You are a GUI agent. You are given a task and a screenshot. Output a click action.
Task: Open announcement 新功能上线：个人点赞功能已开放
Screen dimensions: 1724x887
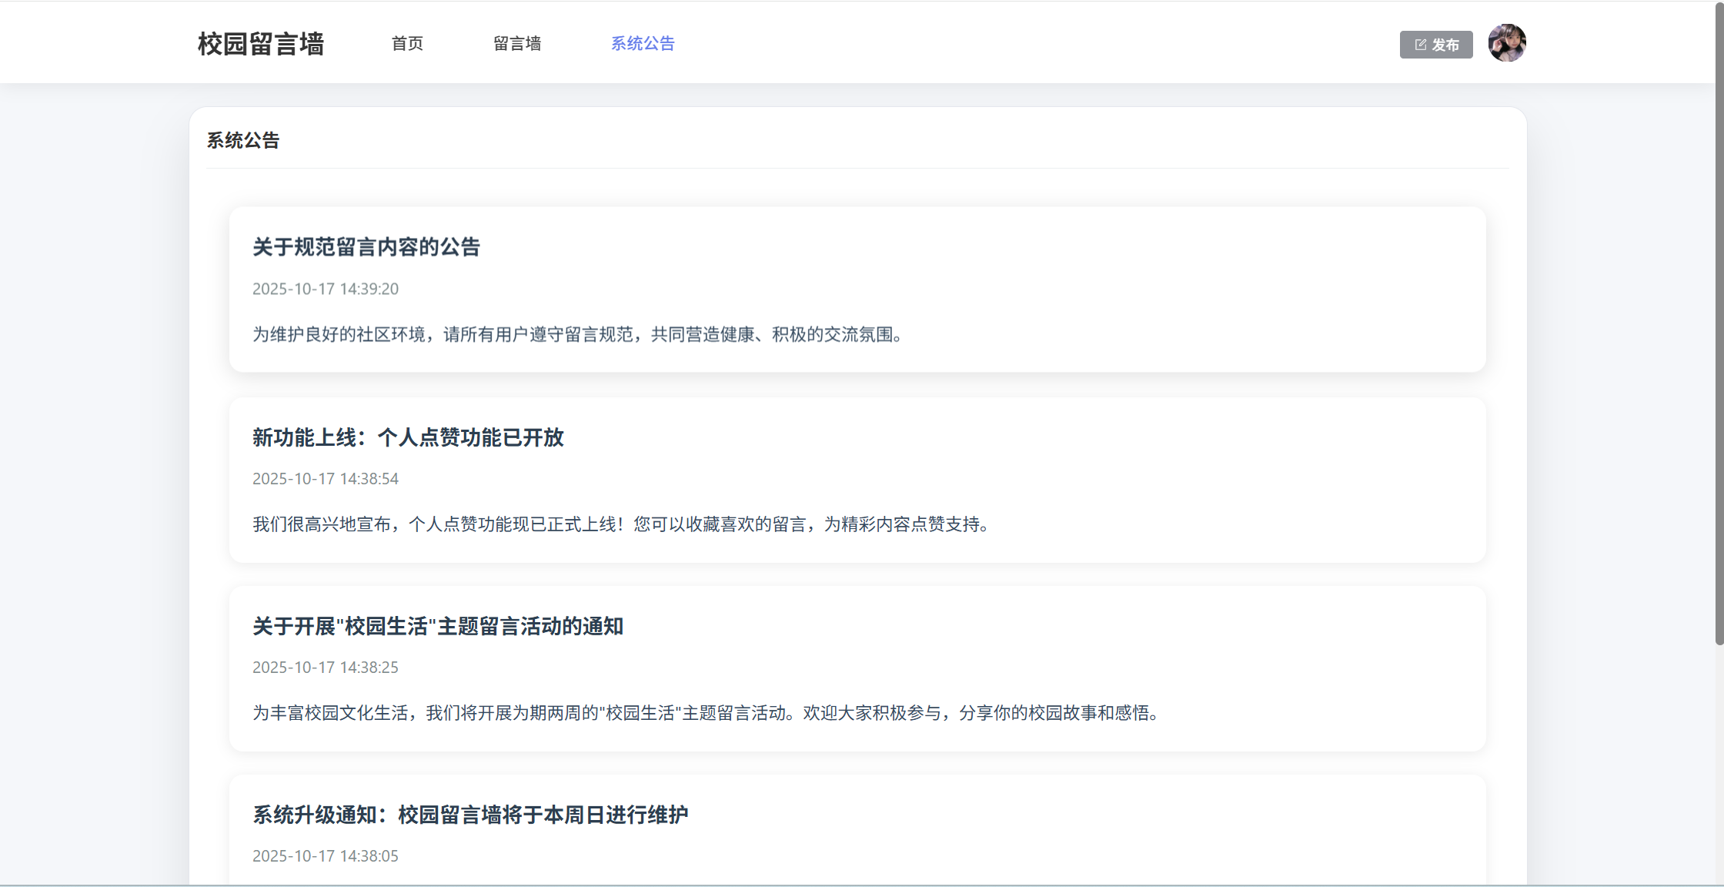(408, 437)
